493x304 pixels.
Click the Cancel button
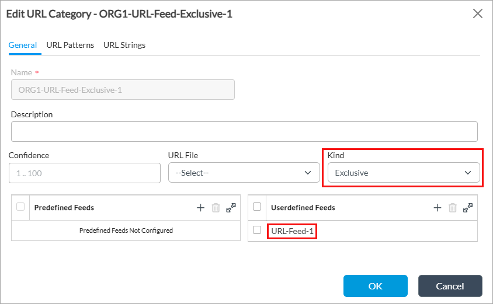click(450, 286)
